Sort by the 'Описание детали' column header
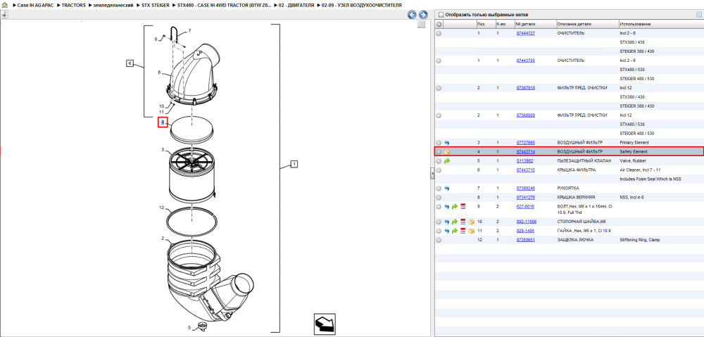Screen dimensions: 704x337 pos(586,24)
